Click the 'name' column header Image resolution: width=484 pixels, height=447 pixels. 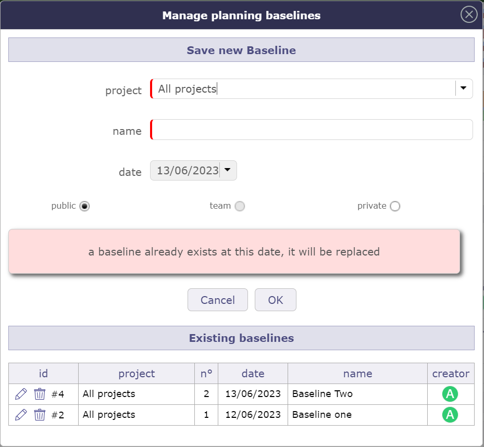pos(357,374)
